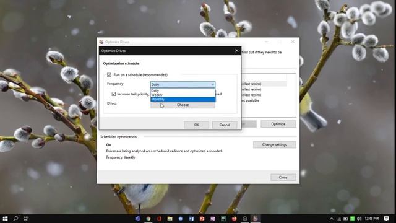Select the drive row with status 'not available'
Viewport: 396px width, 223px height.
click(x=264, y=100)
